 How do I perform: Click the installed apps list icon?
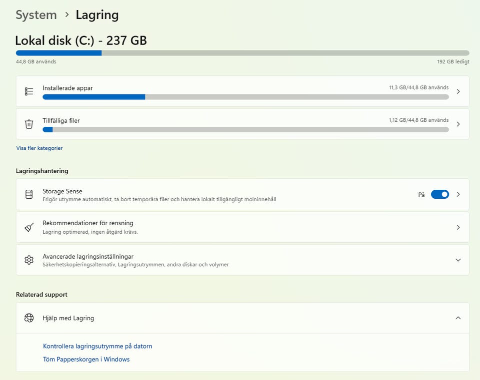click(x=29, y=91)
